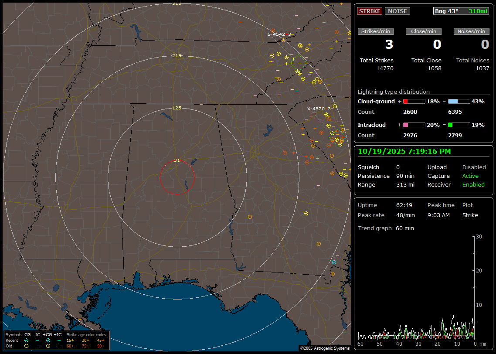Click the Close/min button

[x=424, y=31]
